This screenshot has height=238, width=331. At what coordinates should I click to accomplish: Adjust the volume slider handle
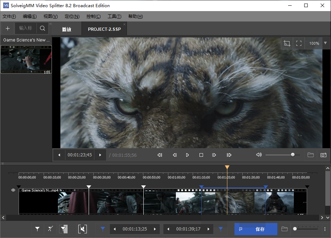pyautogui.click(x=293, y=155)
